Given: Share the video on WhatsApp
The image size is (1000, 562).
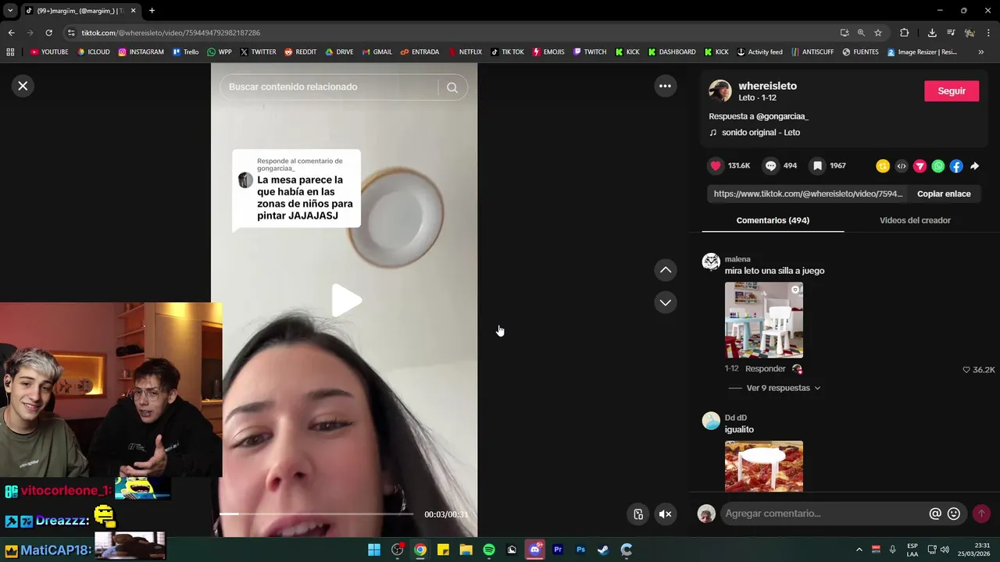Looking at the screenshot, I should pyautogui.click(x=938, y=165).
